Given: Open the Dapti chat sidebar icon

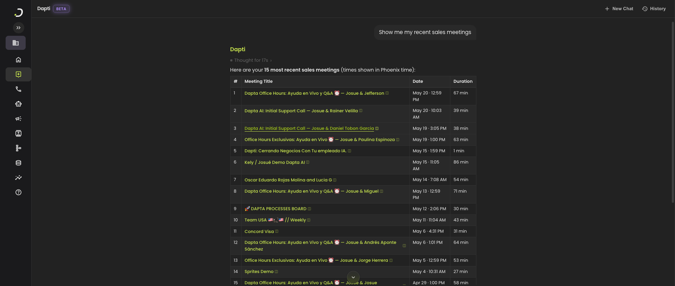Looking at the screenshot, I should tap(18, 74).
